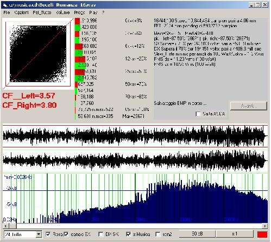Click the blue FFT spectrum graph
Image resolution: width=271 pixels, height=242 pixels.
(135, 198)
